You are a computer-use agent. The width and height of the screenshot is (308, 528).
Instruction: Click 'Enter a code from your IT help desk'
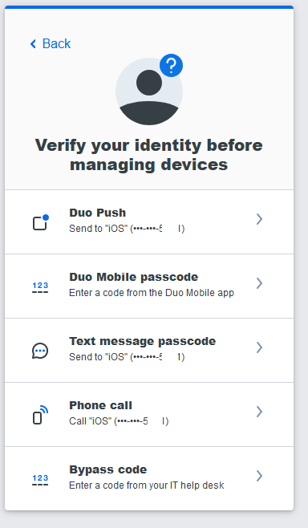(x=147, y=485)
